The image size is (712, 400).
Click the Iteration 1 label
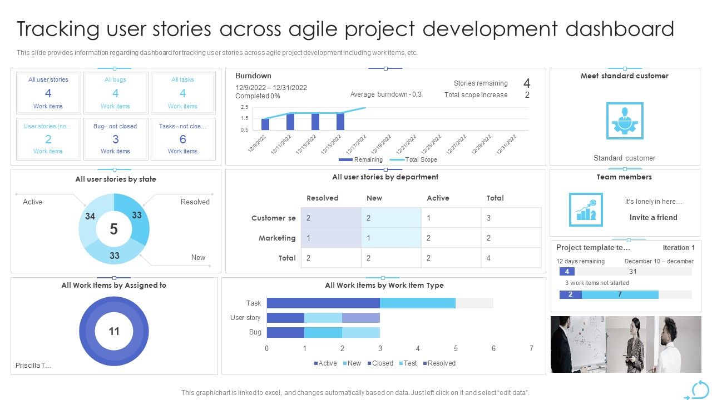[x=679, y=248]
